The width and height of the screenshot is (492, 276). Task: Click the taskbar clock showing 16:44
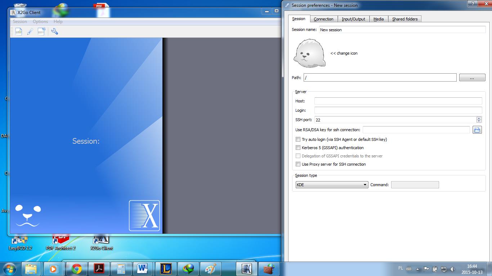472,269
